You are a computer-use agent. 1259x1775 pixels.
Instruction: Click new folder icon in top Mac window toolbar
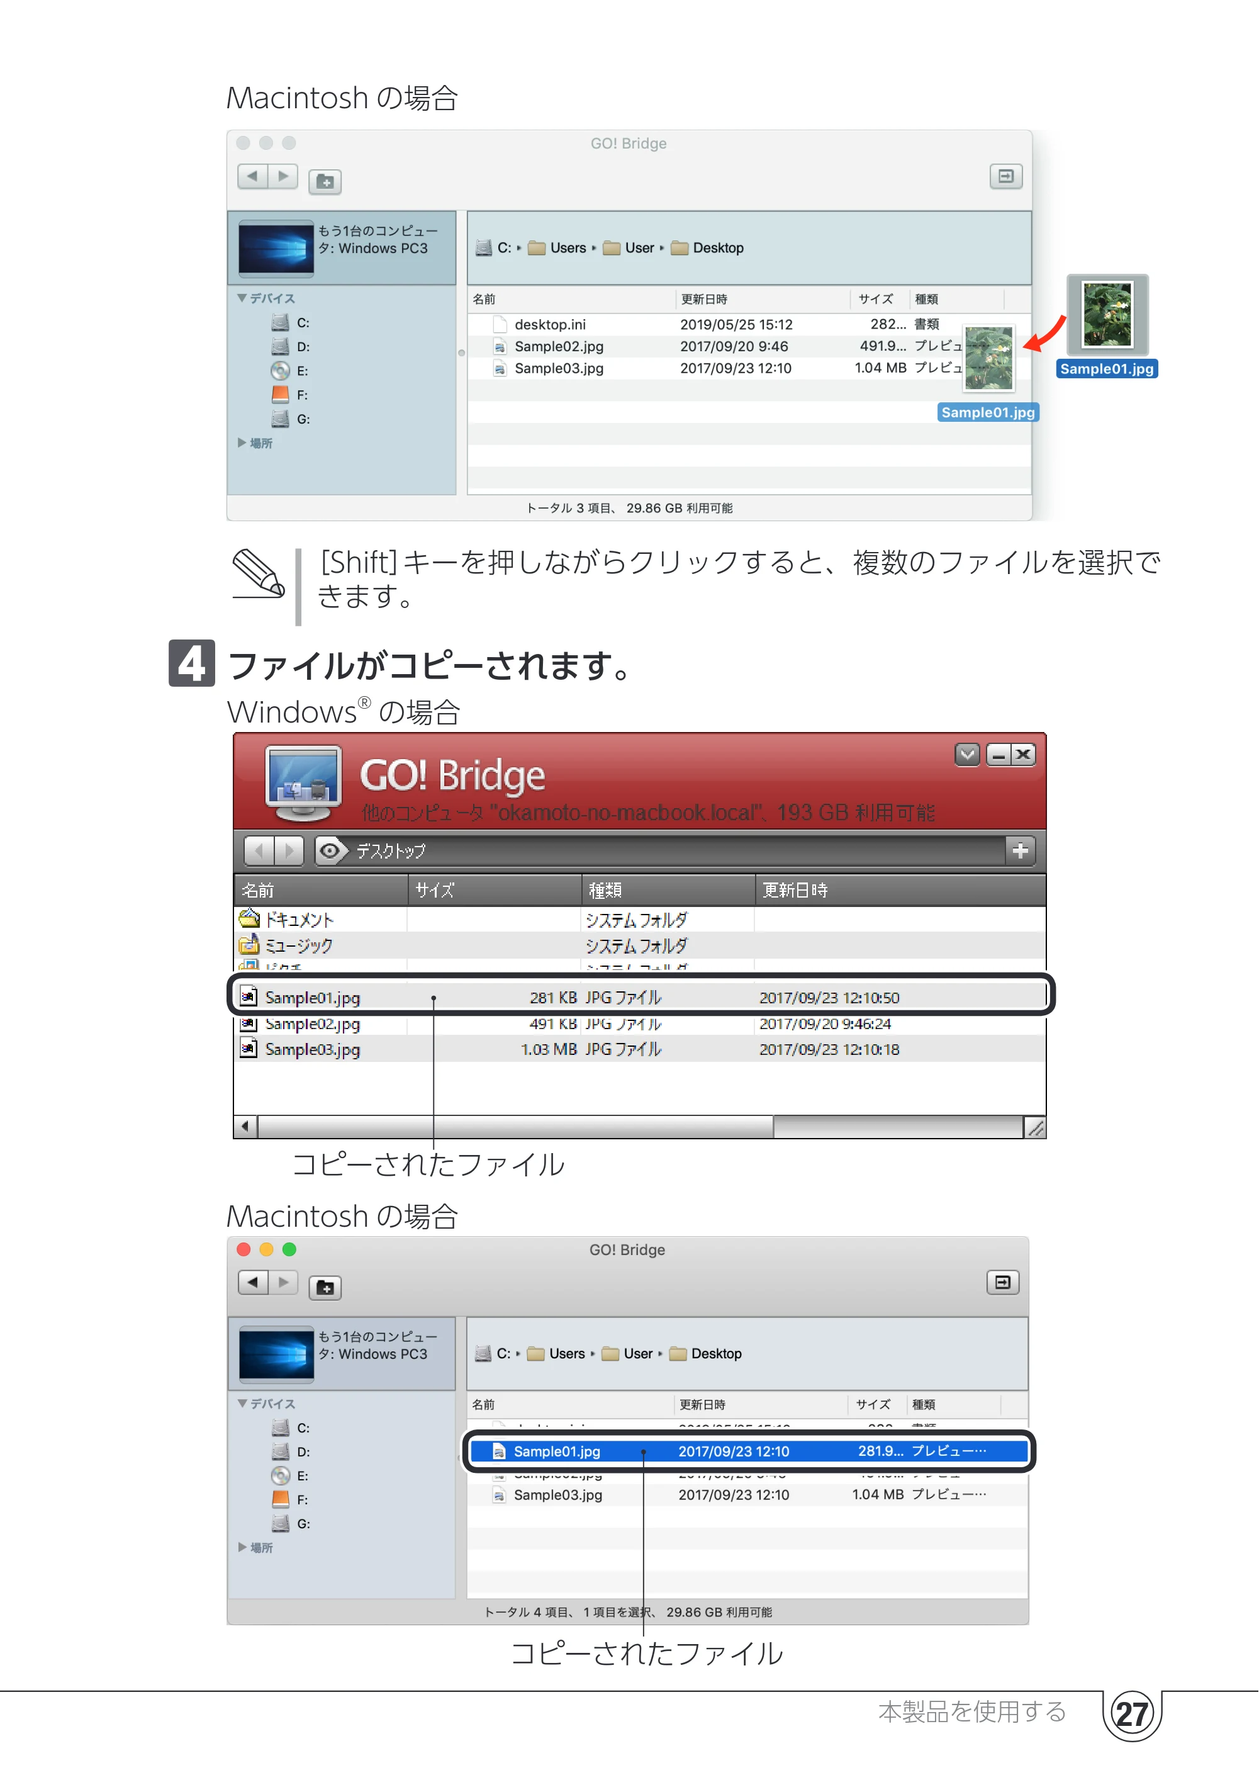326,181
